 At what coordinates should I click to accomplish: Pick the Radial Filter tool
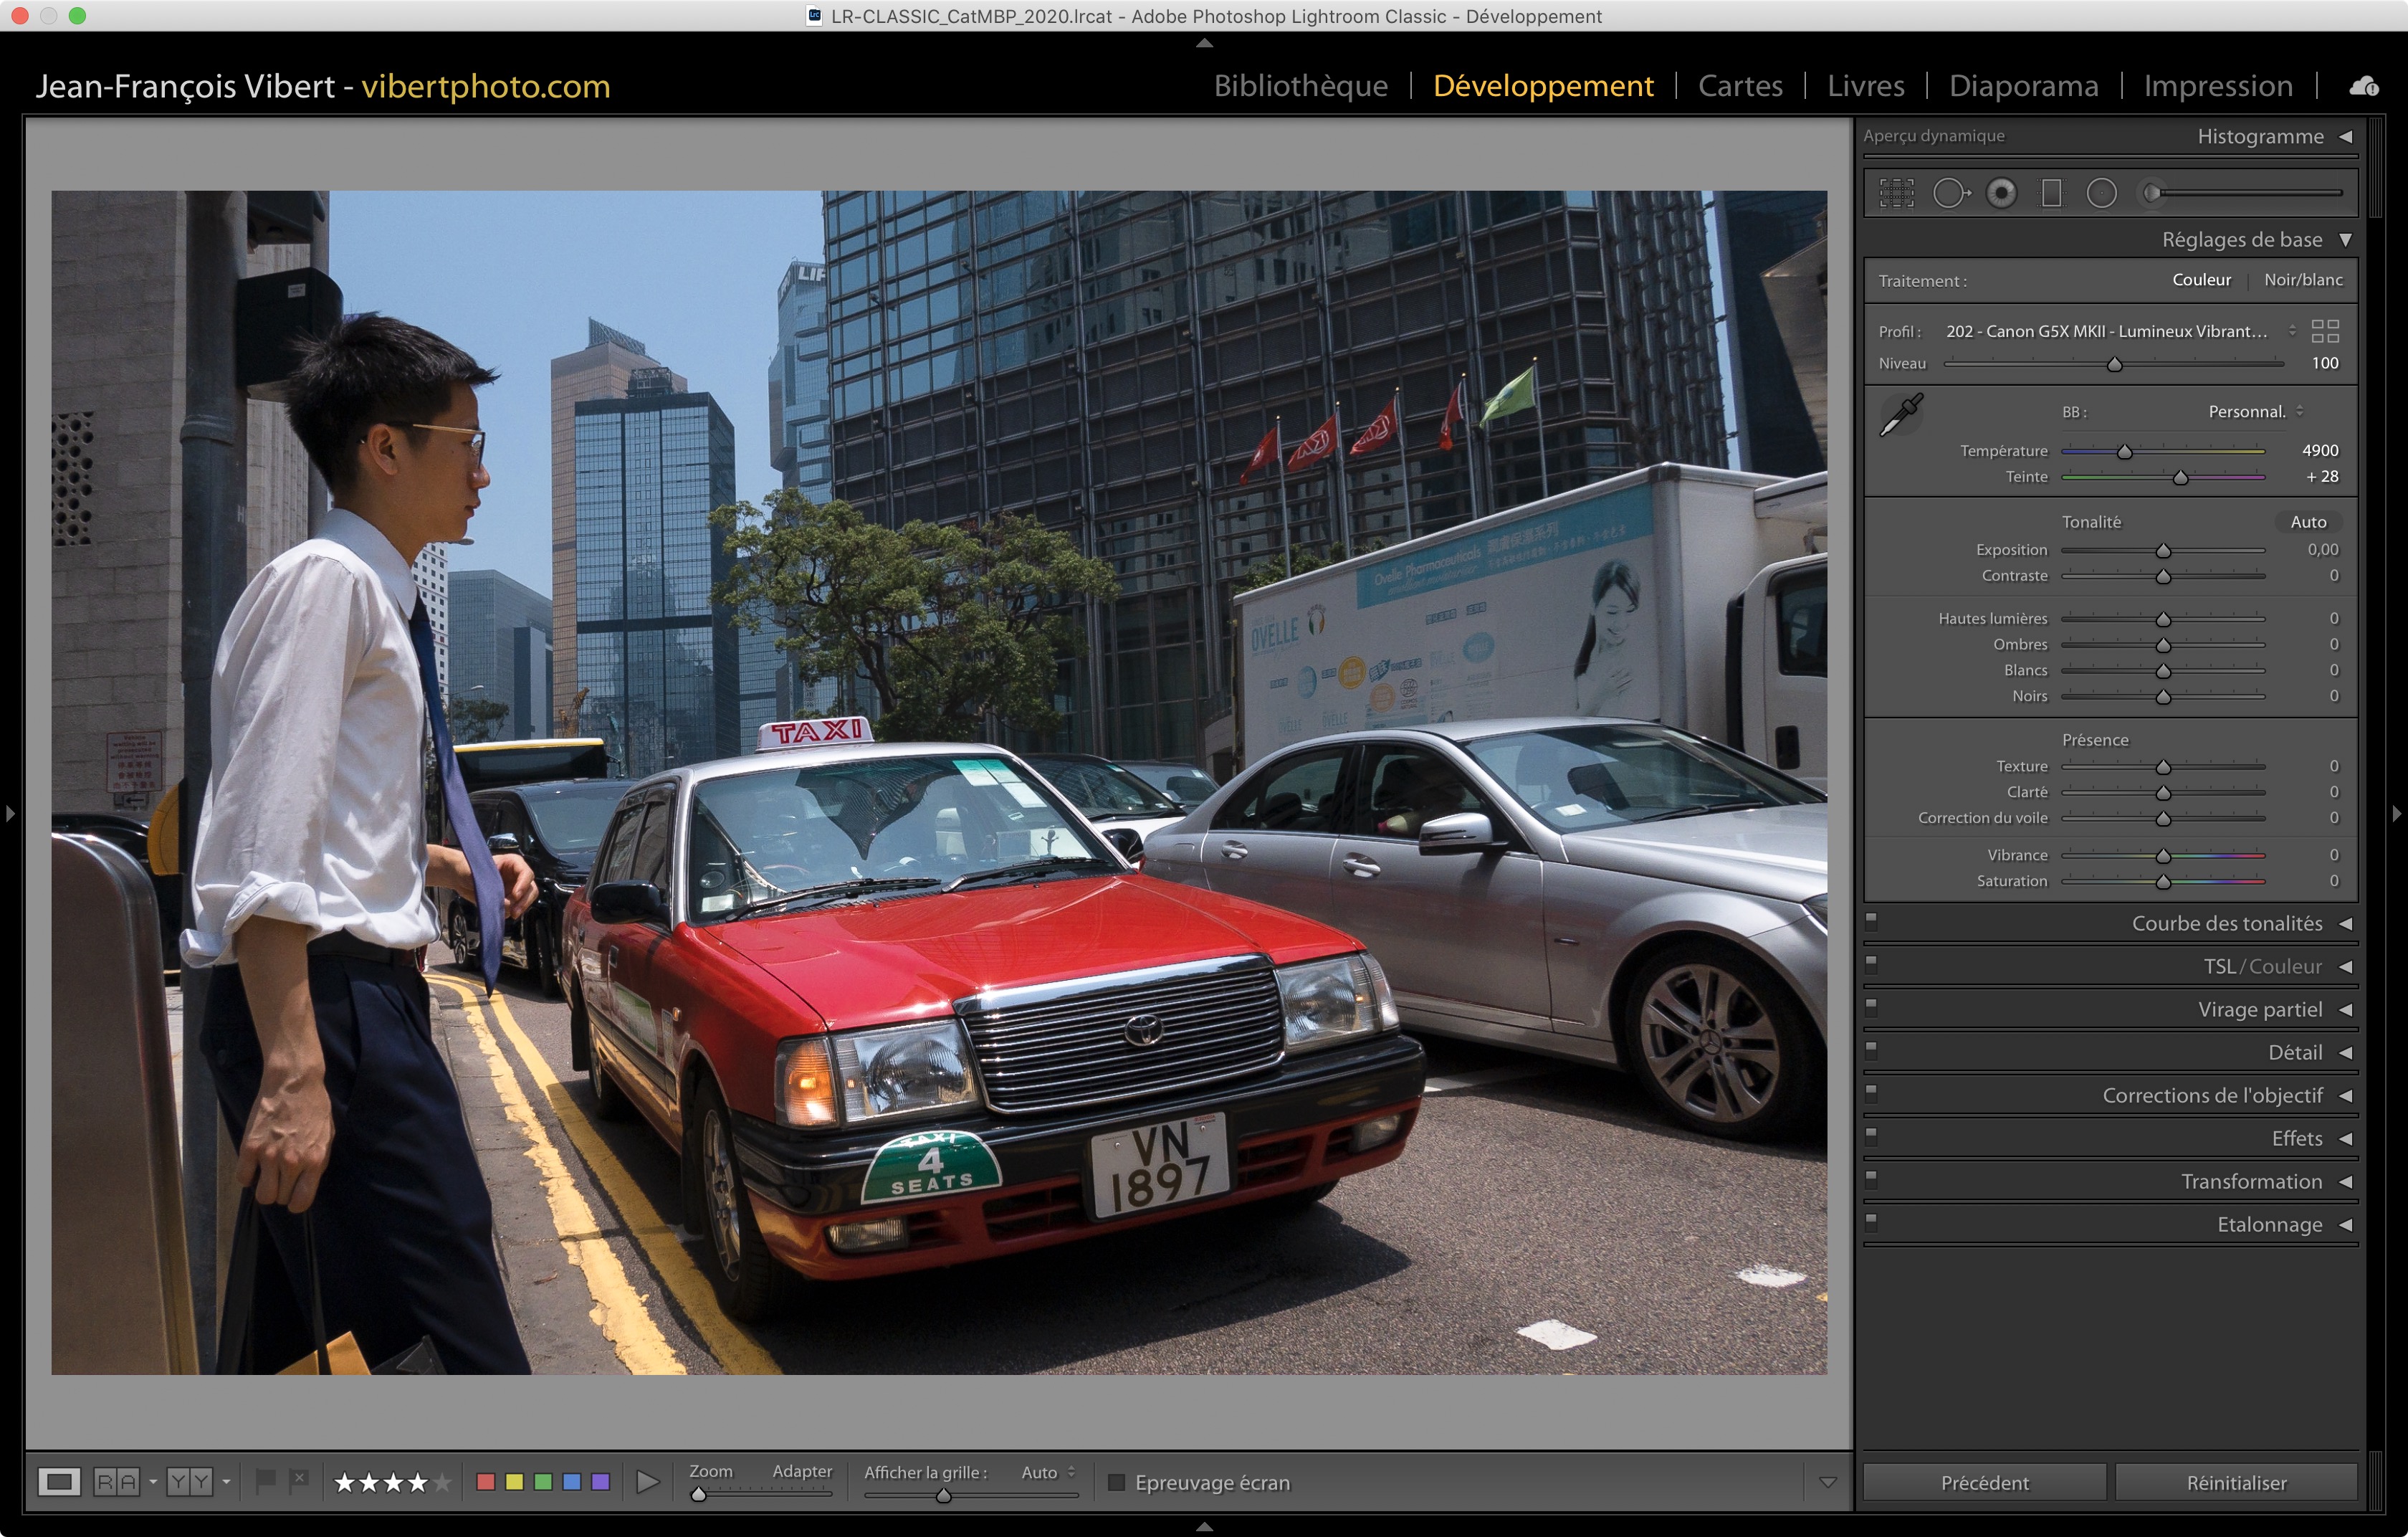[2101, 193]
